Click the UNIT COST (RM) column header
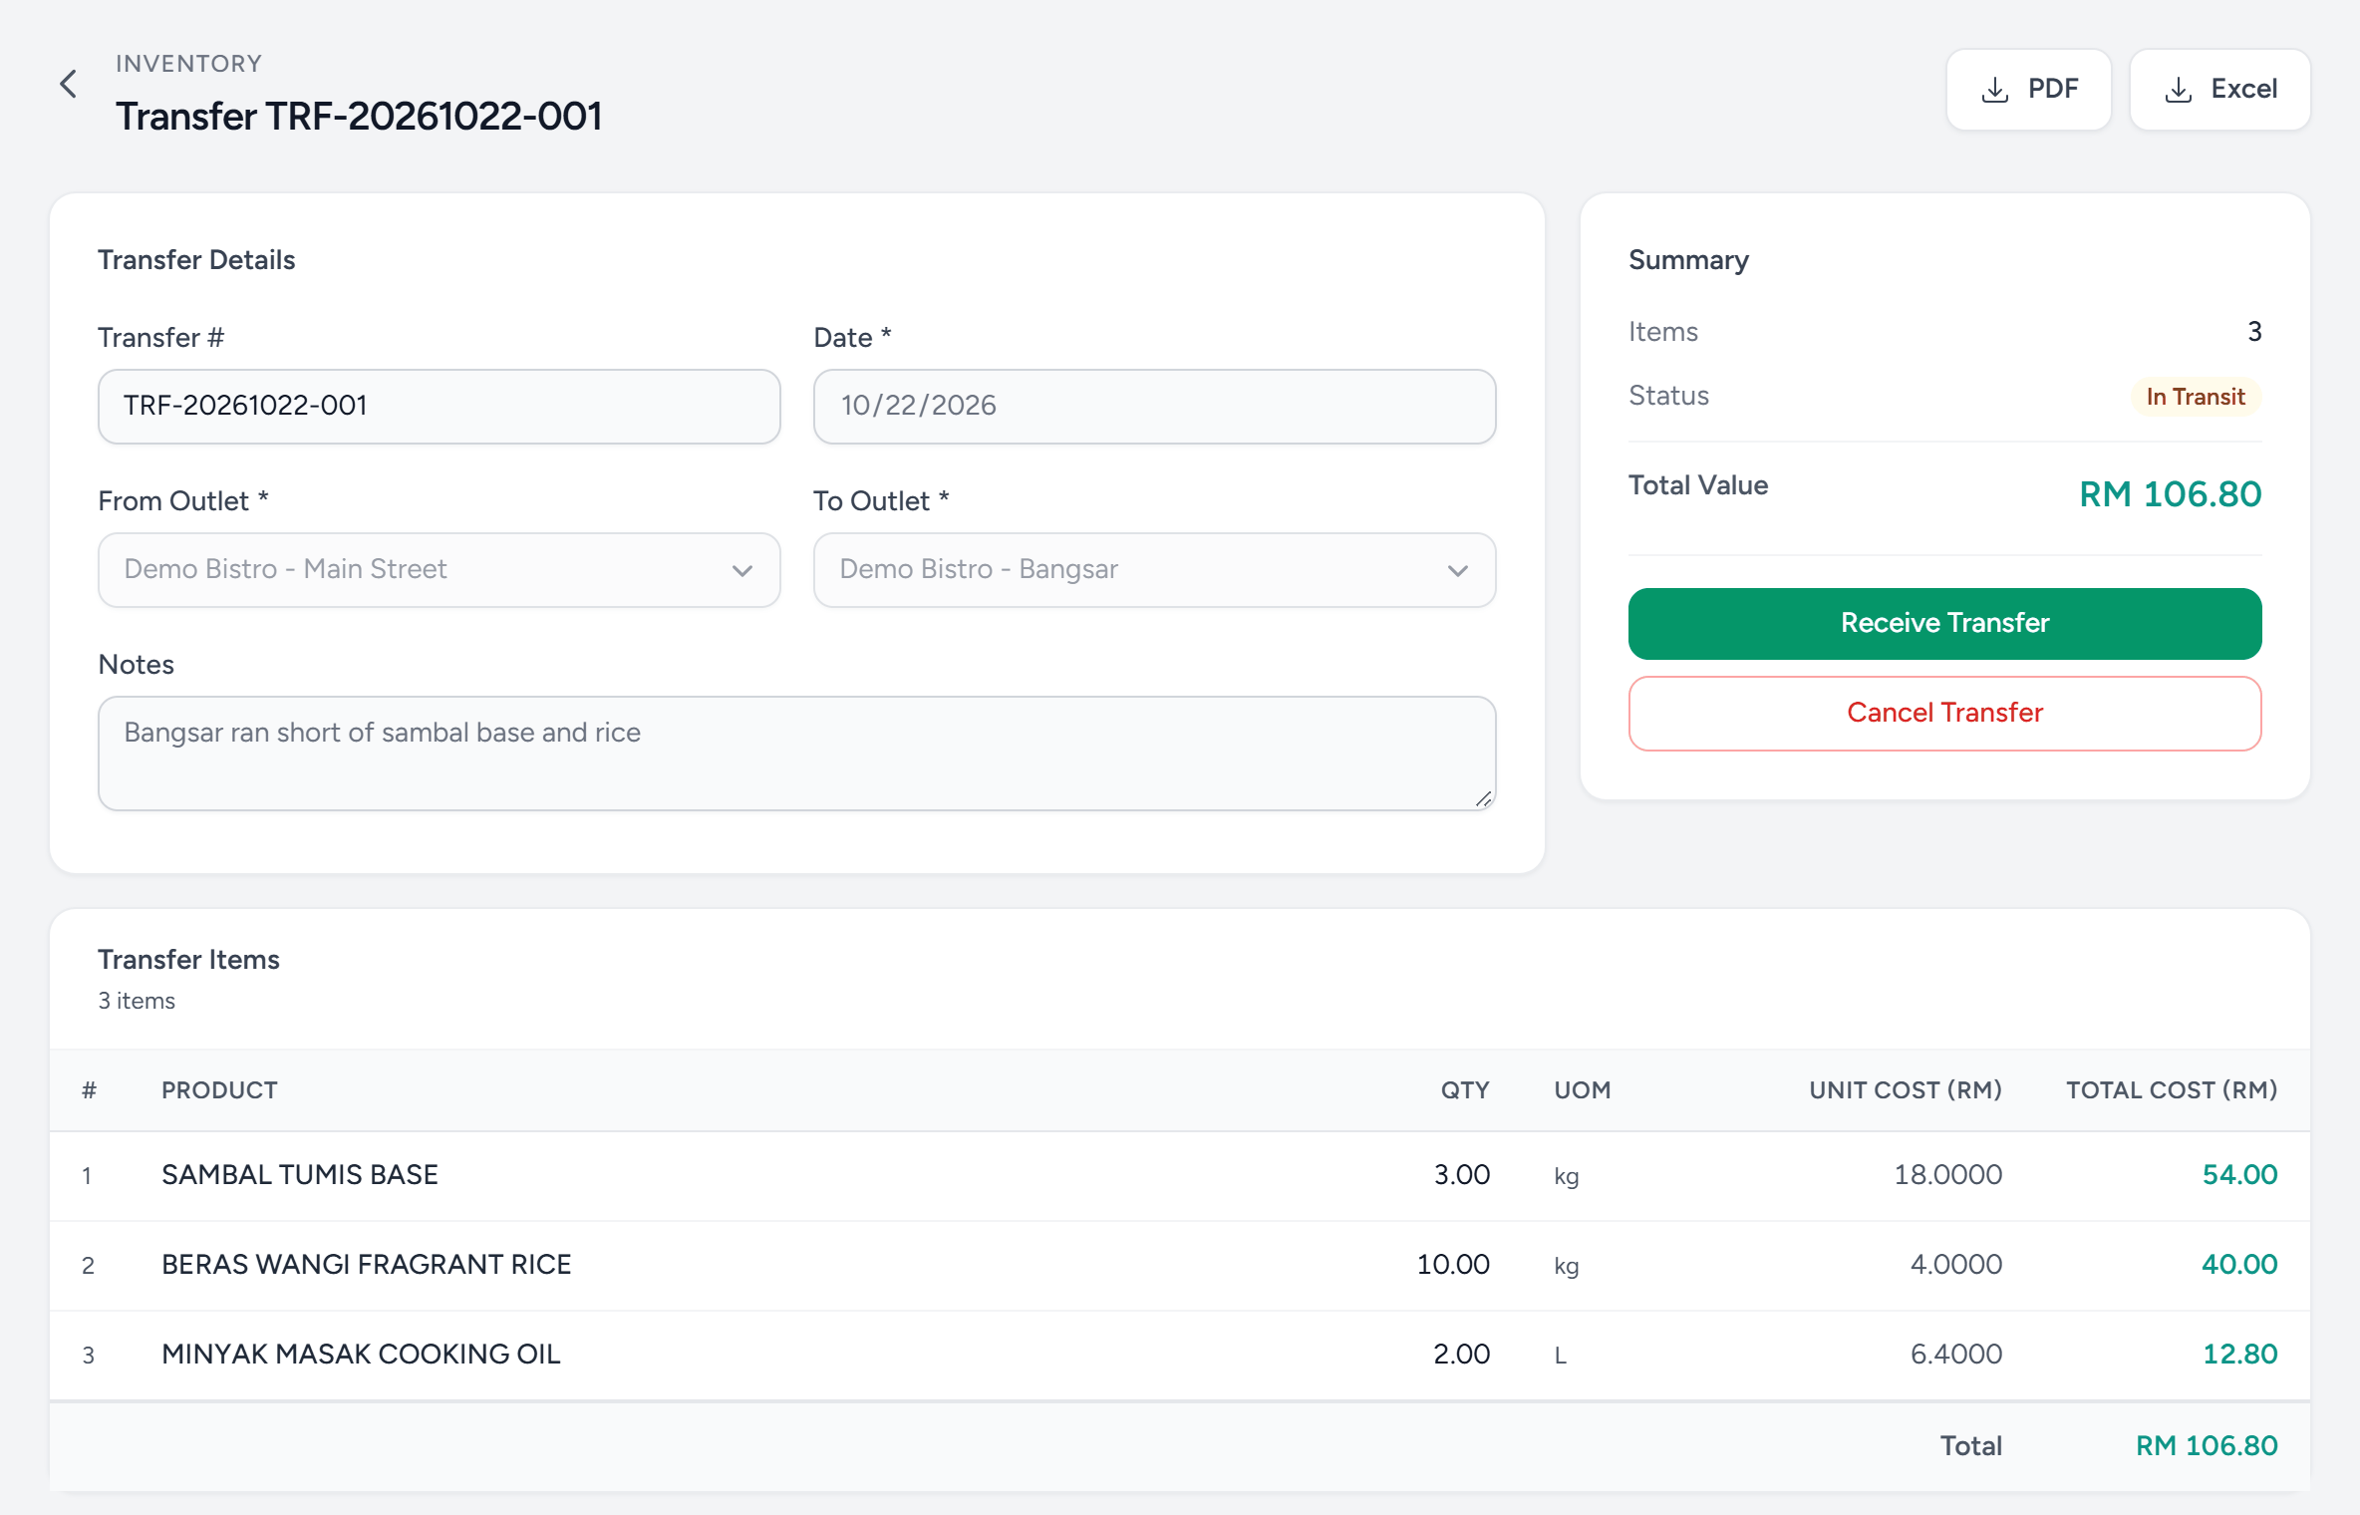This screenshot has height=1515, width=2360. coord(1906,1089)
